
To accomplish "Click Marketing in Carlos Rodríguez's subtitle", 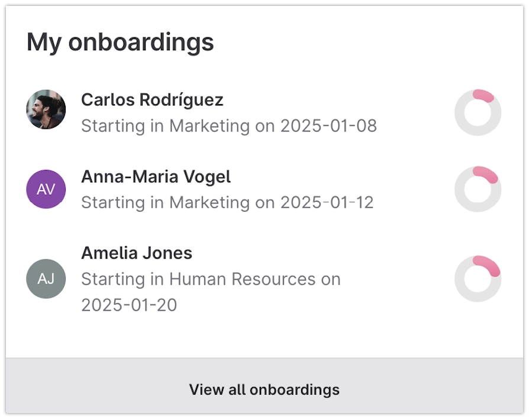I will (x=209, y=126).
